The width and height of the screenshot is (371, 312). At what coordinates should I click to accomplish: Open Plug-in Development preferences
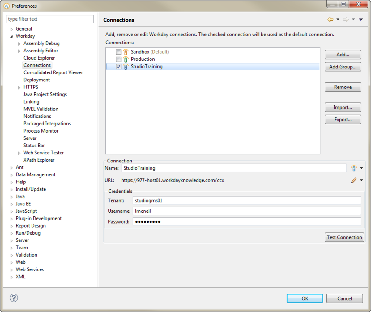tap(39, 218)
